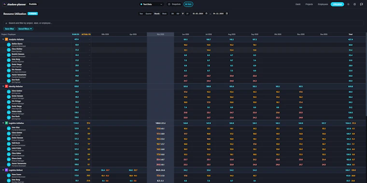The image size is (367, 183).
Task: Click Uwe Diaz's avatar icon
Action: pyautogui.click(x=9, y=128)
